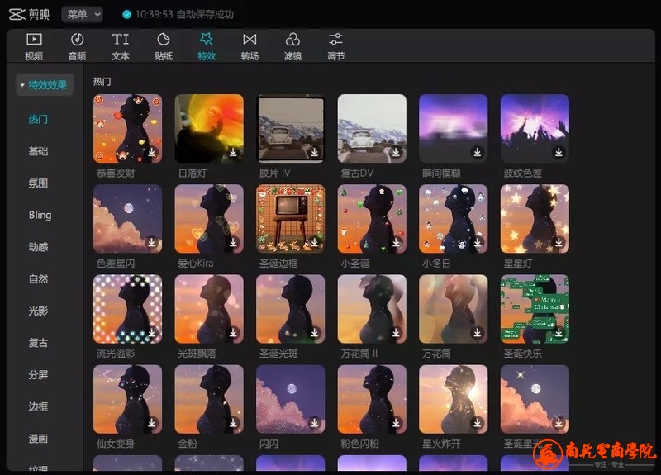Download the 粉色闪粉 effect
The height and width of the screenshot is (475, 661).
(x=396, y=422)
